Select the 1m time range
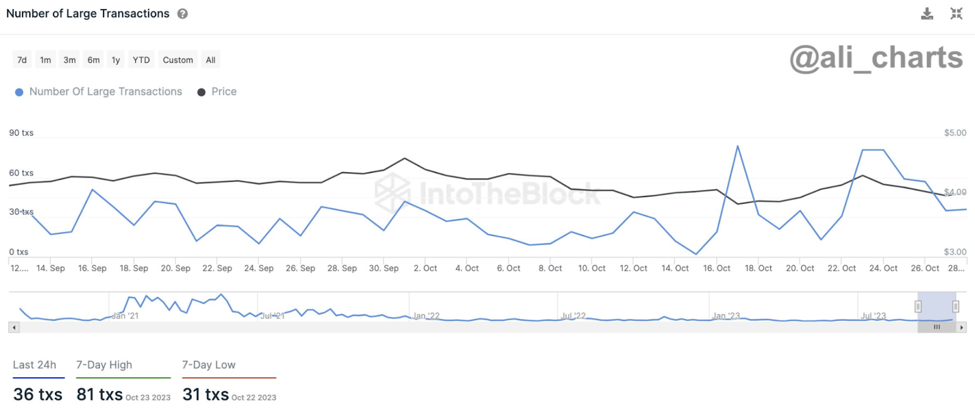The width and height of the screenshot is (975, 412). pyautogui.click(x=46, y=60)
